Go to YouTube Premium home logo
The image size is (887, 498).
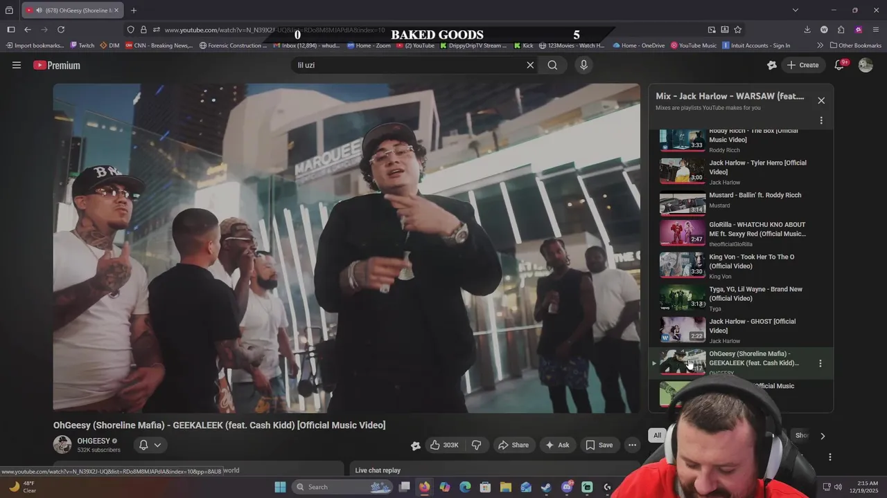[x=57, y=65]
